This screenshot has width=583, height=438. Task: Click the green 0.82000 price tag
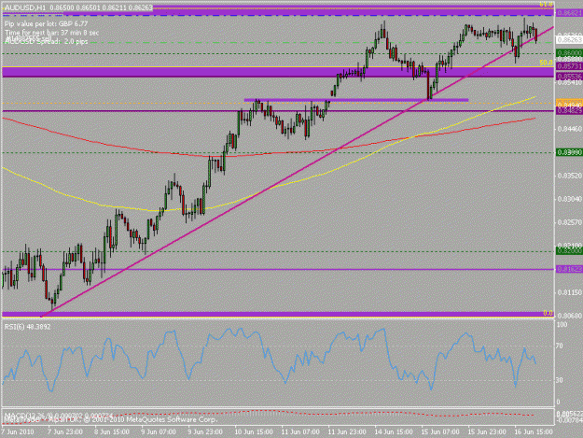pyautogui.click(x=569, y=251)
